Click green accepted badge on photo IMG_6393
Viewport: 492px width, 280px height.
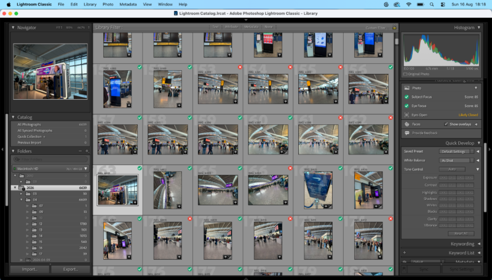[x=391, y=67]
